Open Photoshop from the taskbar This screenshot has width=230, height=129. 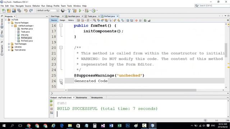point(128,126)
